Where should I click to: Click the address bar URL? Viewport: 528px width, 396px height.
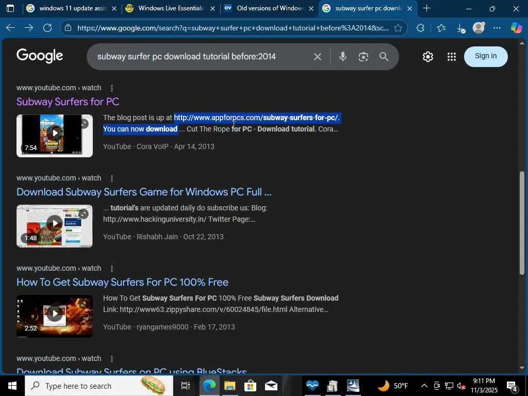click(x=233, y=28)
